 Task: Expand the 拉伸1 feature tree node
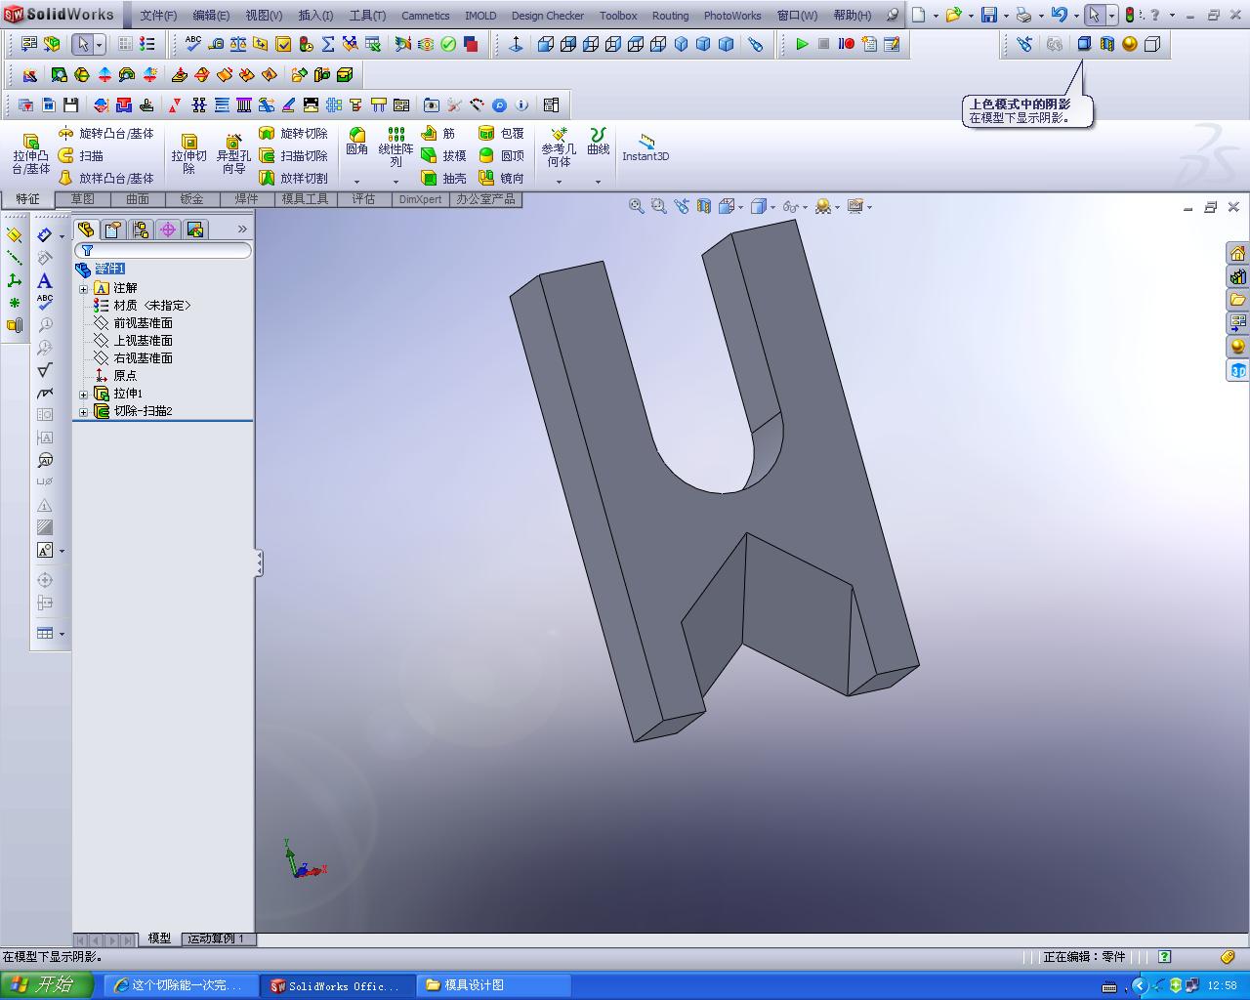(x=83, y=394)
